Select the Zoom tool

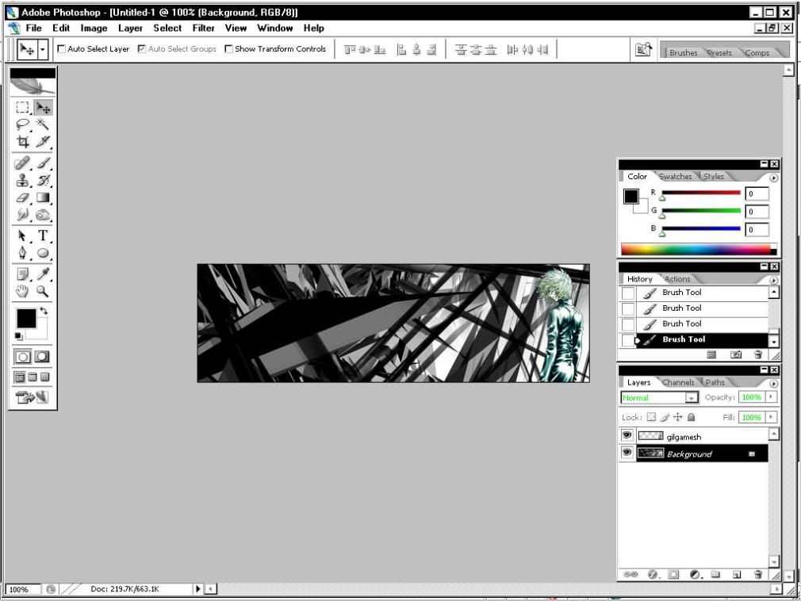pyautogui.click(x=43, y=292)
